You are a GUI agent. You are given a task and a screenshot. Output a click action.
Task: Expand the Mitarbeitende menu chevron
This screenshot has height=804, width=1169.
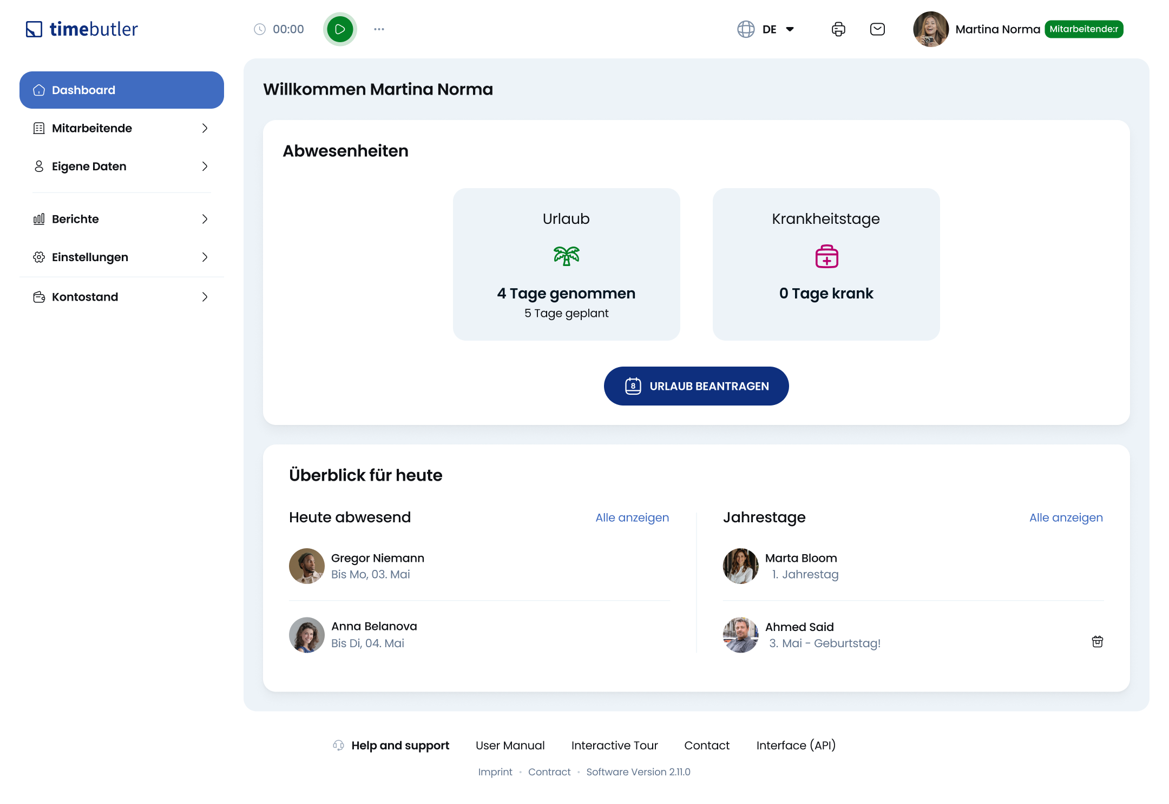[x=205, y=128]
